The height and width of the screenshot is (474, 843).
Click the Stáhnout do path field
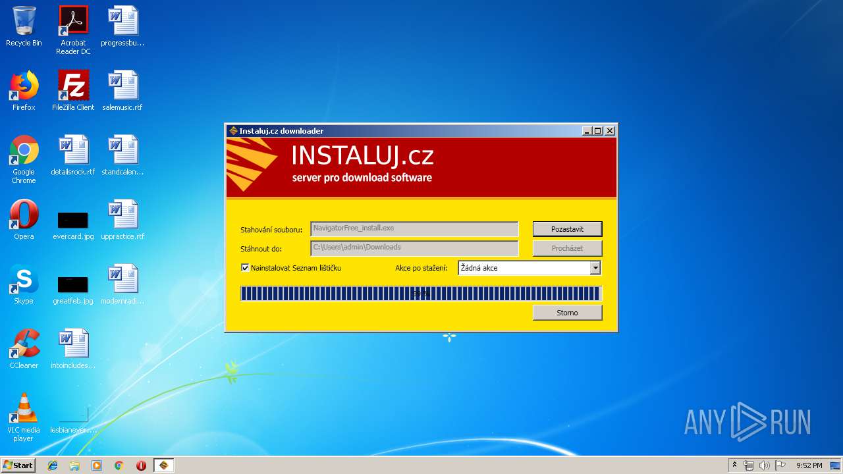pyautogui.click(x=414, y=248)
